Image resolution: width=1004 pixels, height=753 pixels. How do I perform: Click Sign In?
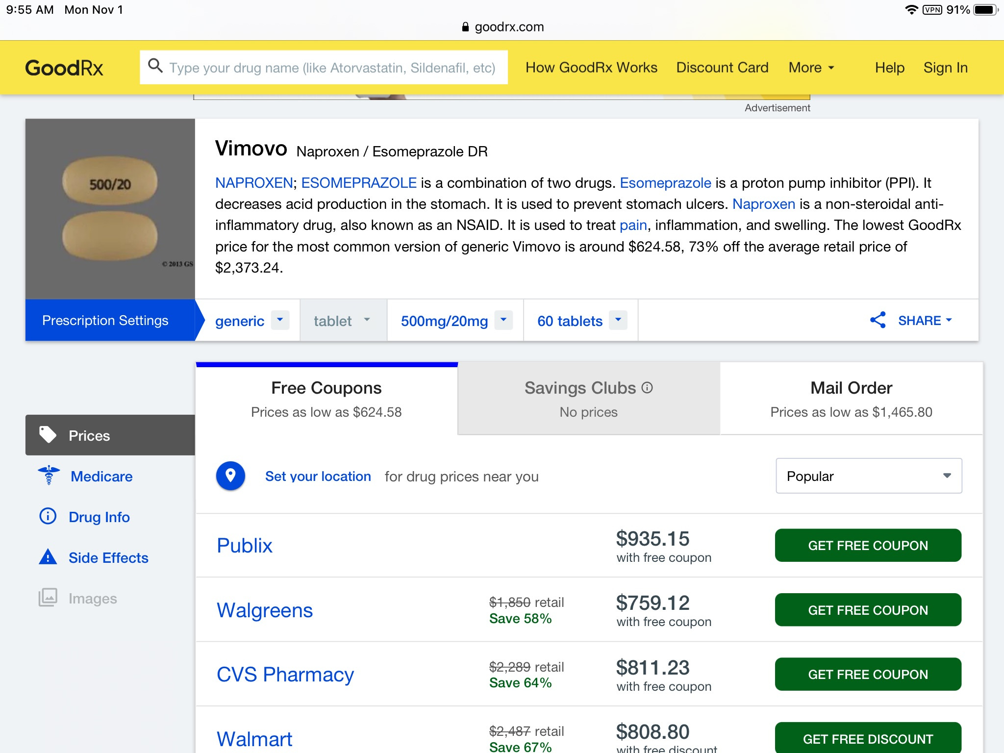(945, 68)
